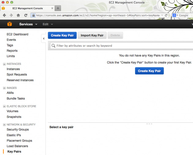Click the reload icon inside the URL bar
193x155 pixels.
click(166, 15)
